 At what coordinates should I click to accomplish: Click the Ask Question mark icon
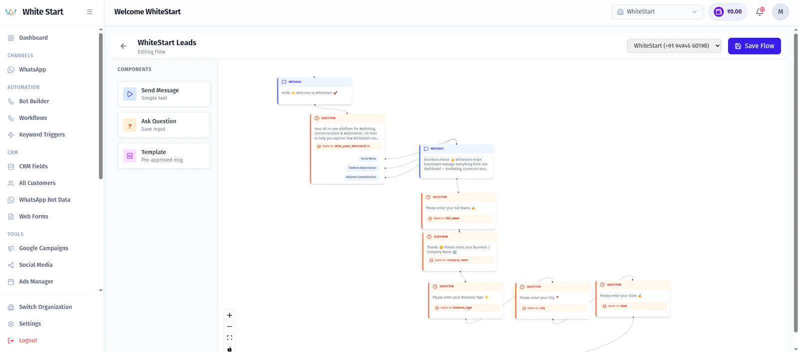click(x=130, y=125)
